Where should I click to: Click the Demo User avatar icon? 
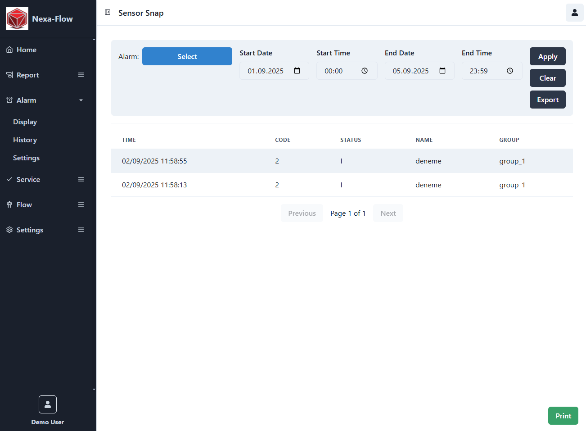(48, 404)
